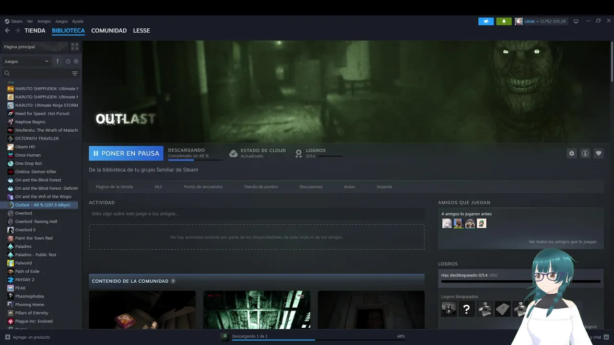Enter Big Picture mode via monitor icon
Viewport: 614px width, 345px height.
576,22
